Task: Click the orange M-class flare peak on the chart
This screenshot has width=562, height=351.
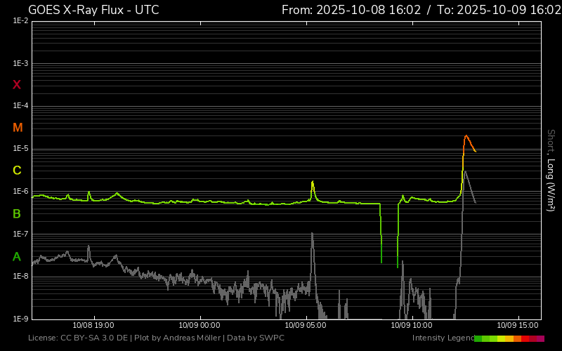Action: 466,136
